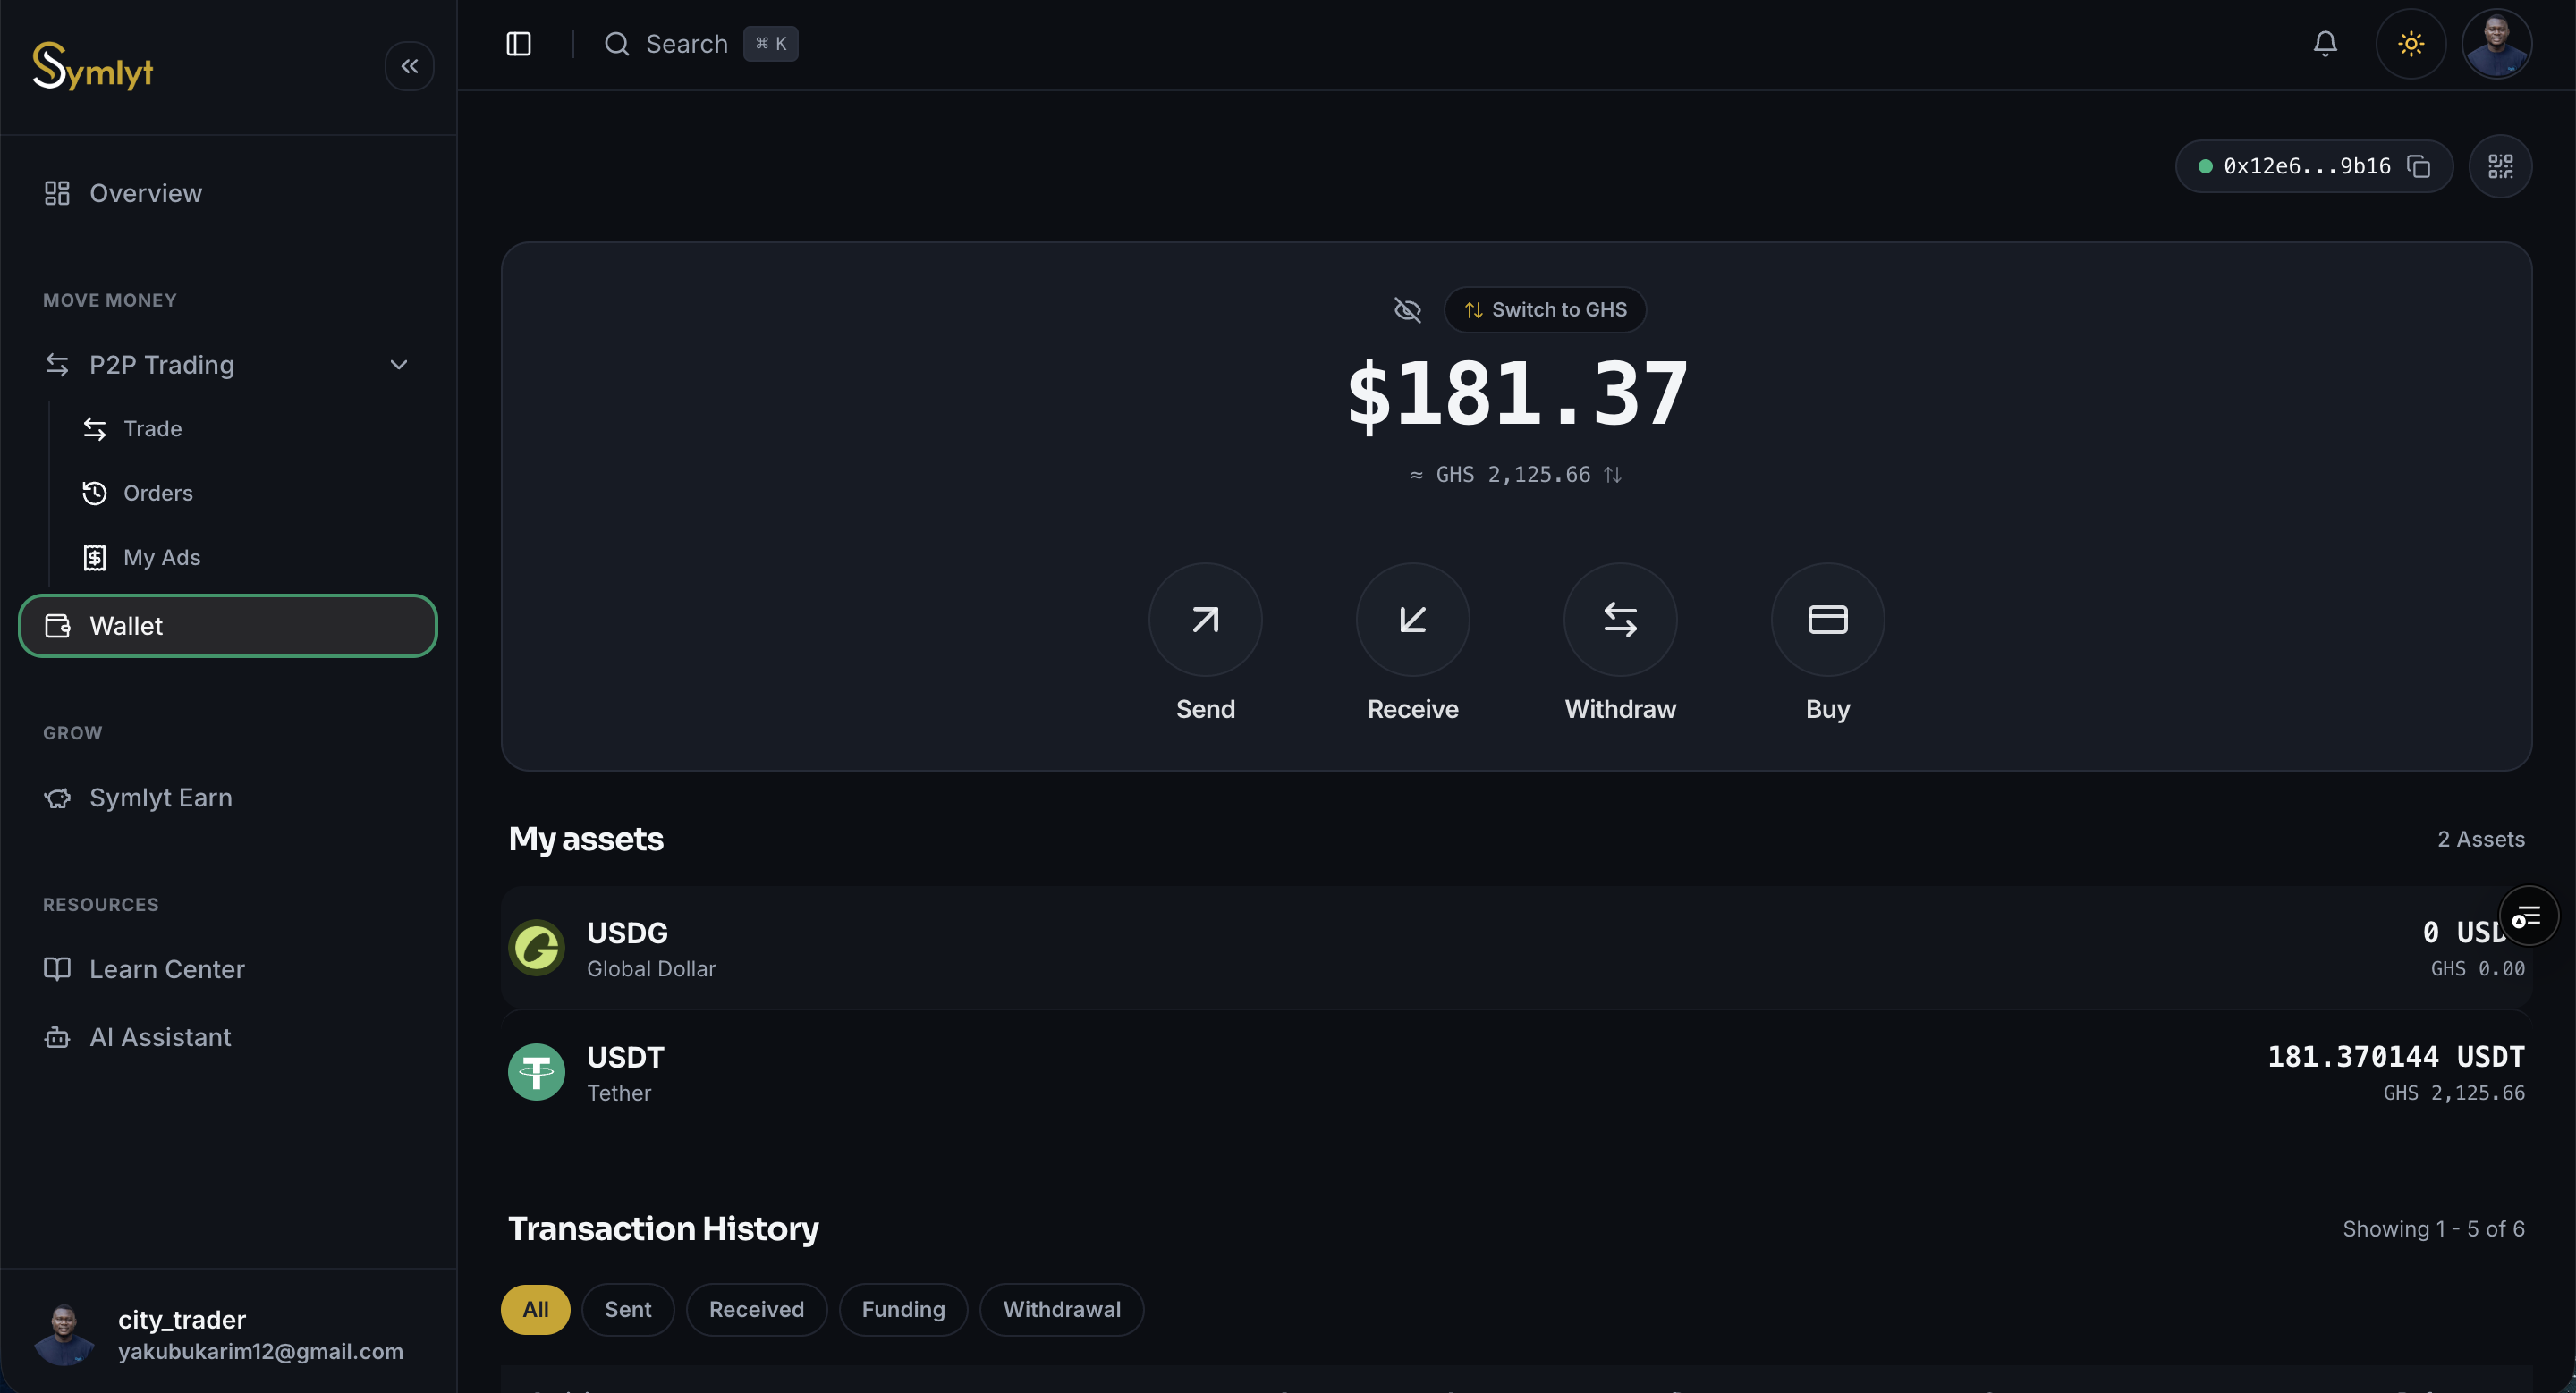Open My Ads under P2P Trading
The image size is (2576, 1393).
161,558
